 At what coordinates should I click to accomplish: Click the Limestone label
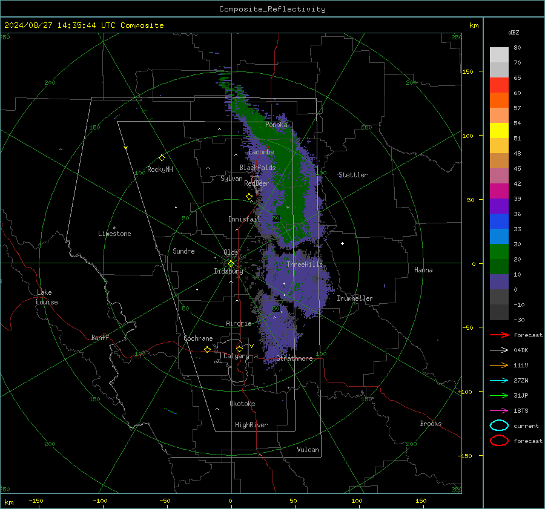(x=114, y=234)
